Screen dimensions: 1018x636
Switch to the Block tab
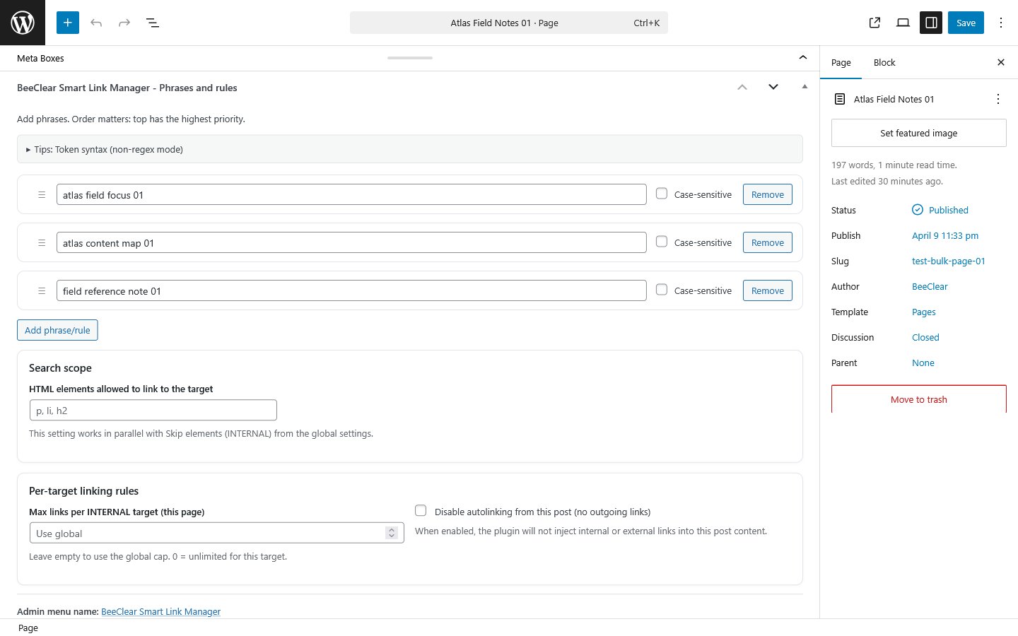[x=884, y=62]
